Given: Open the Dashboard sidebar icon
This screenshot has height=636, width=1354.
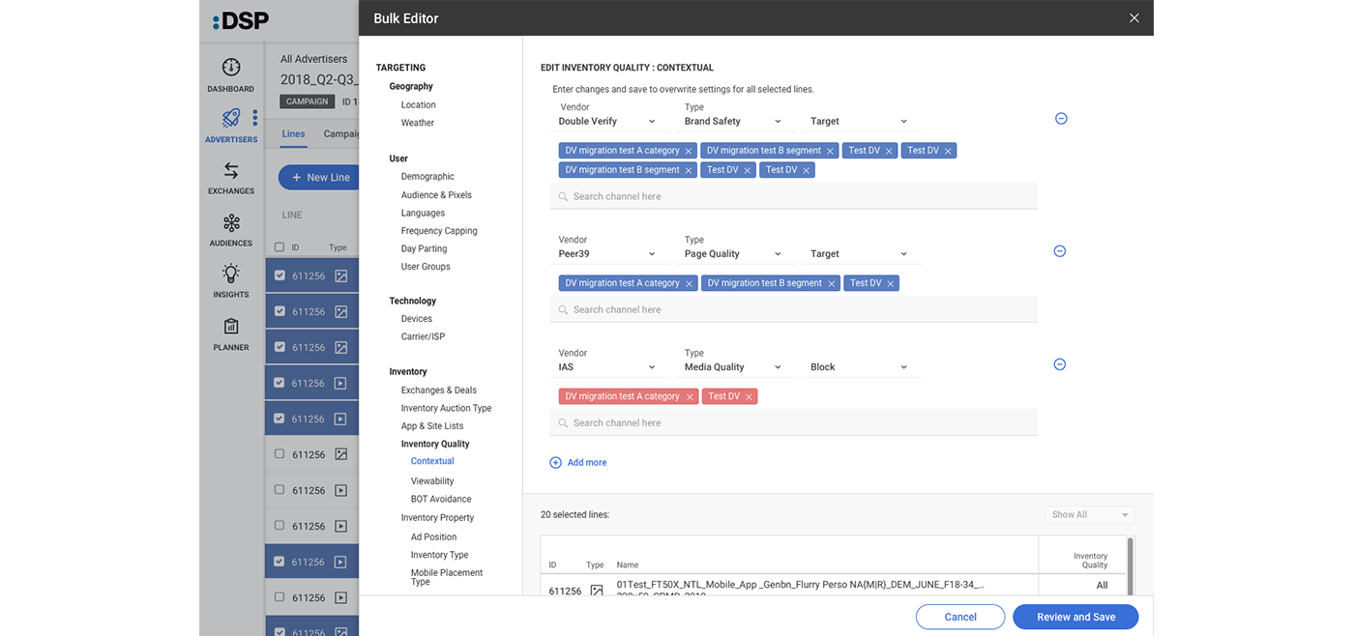Looking at the screenshot, I should pos(231,68).
